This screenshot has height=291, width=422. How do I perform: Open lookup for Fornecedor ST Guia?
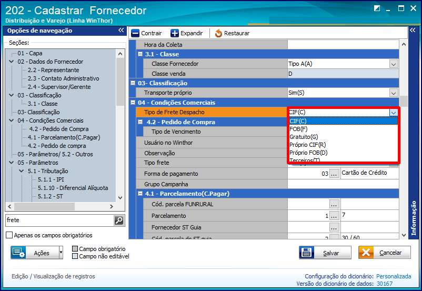(x=334, y=227)
